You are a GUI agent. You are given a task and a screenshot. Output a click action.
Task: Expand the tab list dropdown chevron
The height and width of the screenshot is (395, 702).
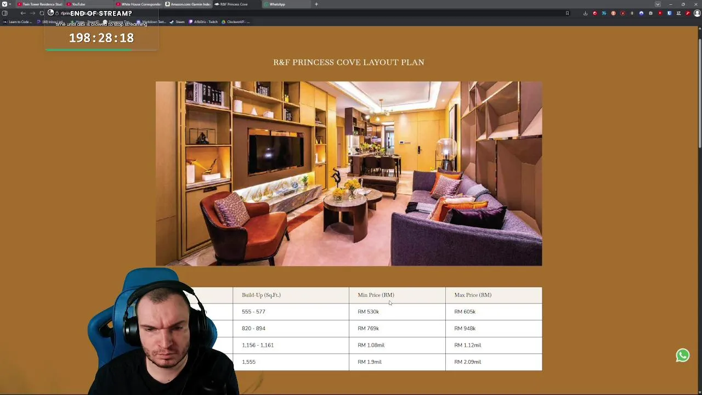click(658, 4)
